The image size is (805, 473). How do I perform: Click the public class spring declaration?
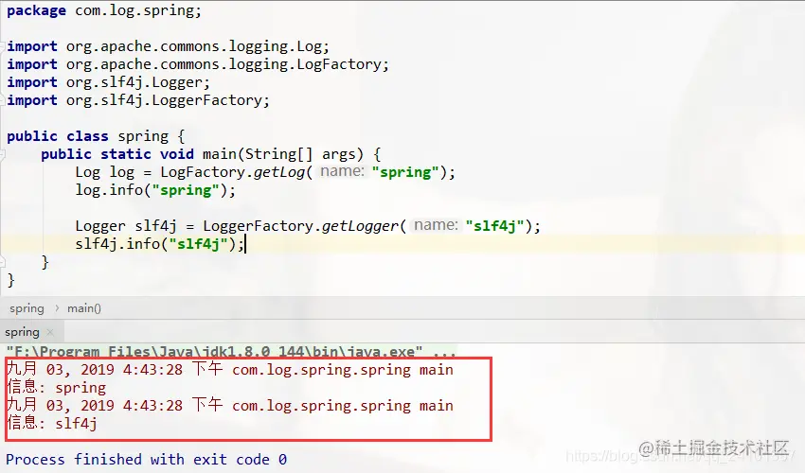coord(96,136)
